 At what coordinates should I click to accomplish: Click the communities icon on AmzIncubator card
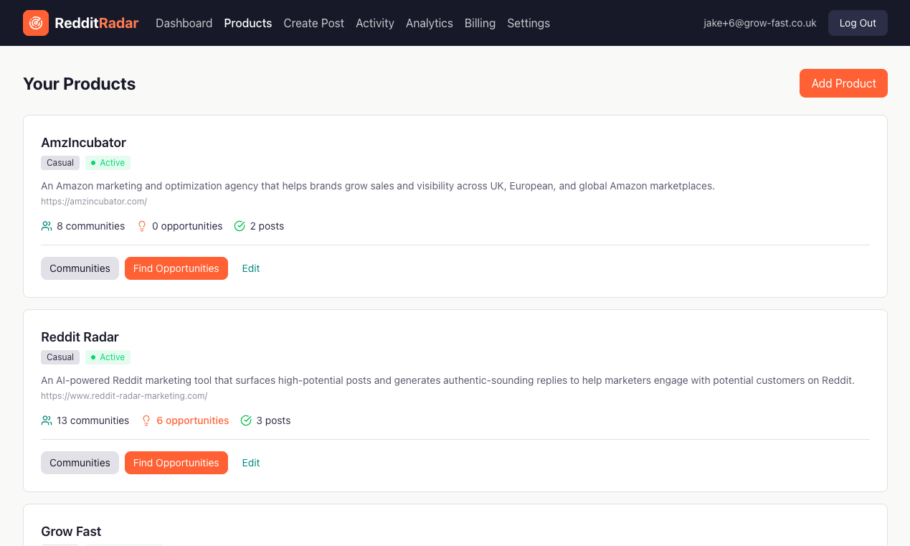tap(46, 225)
